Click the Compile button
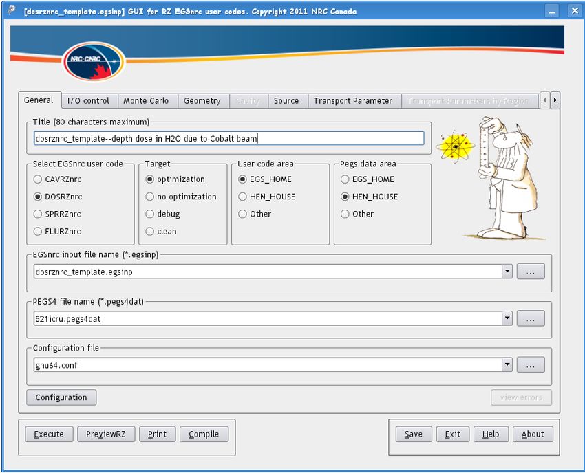The image size is (585, 473). [x=204, y=434]
